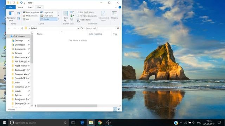
Task: Click the Forward navigation arrow
Action: coord(14,28)
